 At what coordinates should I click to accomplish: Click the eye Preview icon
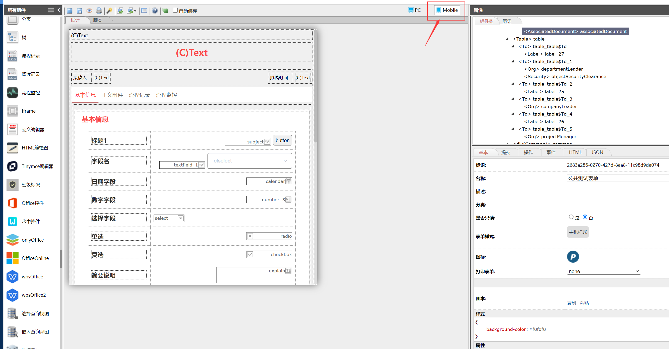coord(89,11)
